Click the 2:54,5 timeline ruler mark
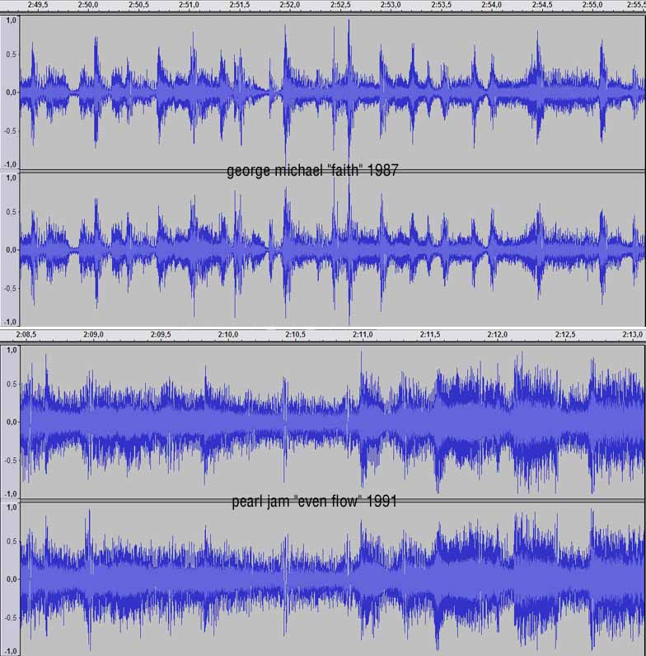 [542, 5]
